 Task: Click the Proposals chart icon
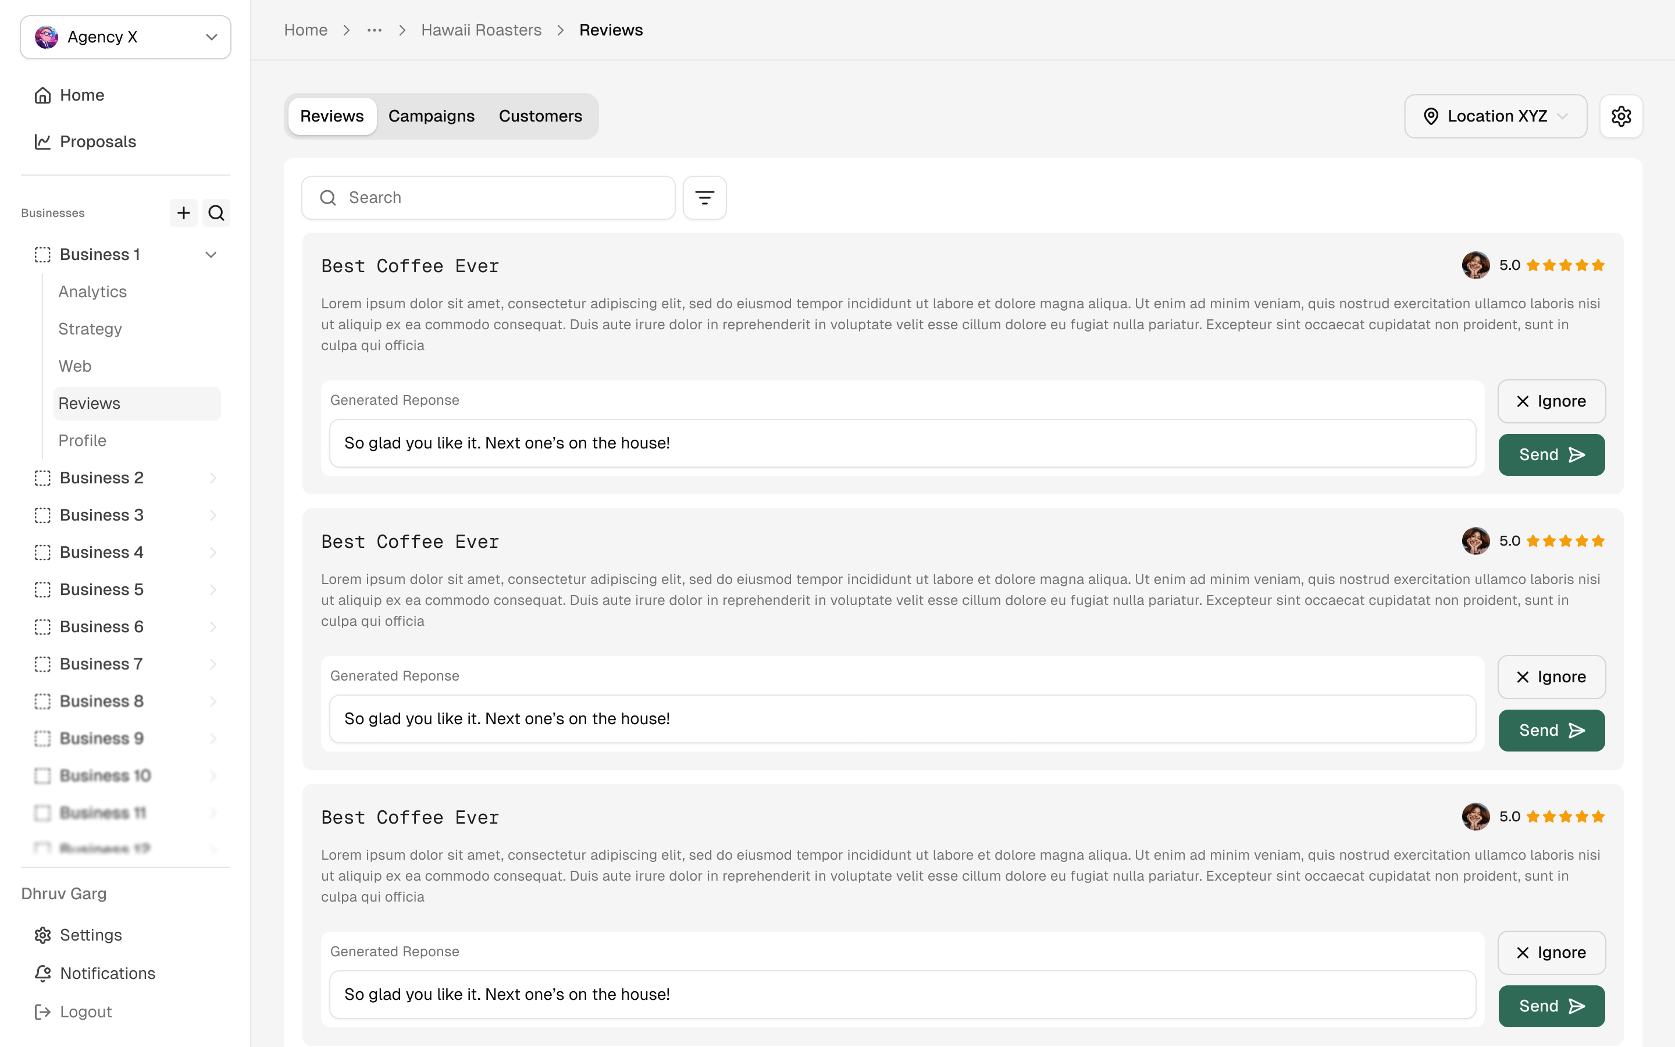(x=43, y=142)
